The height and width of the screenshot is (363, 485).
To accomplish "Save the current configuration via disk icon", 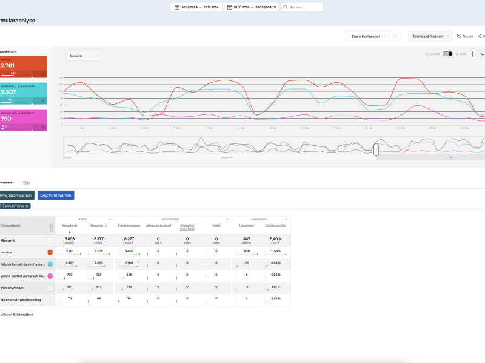I will 395,36.
